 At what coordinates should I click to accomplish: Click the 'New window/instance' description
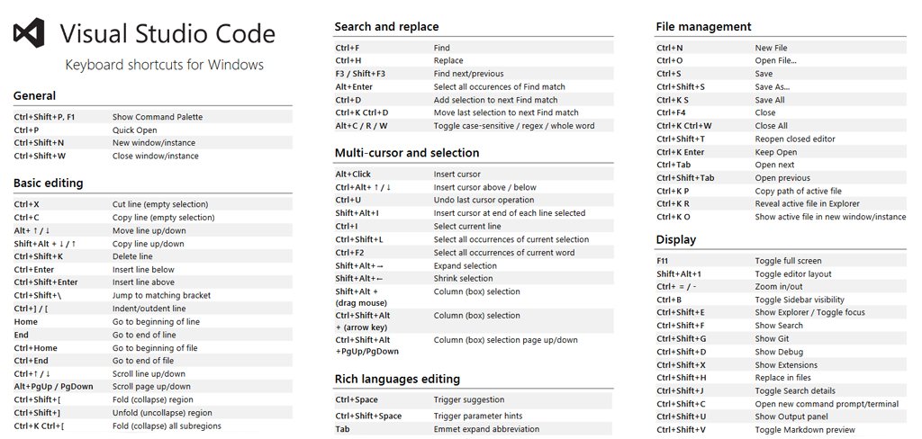pos(154,143)
